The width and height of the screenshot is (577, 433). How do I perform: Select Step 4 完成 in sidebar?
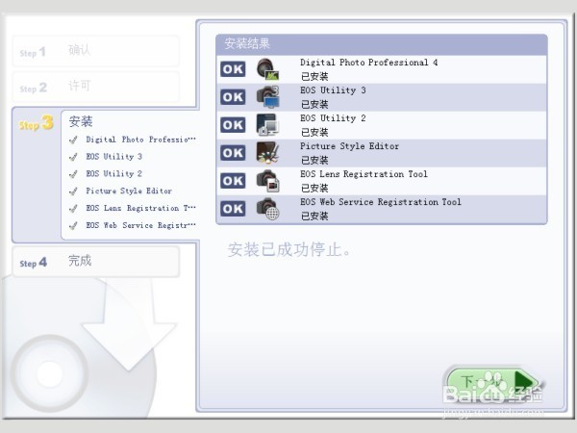pyautogui.click(x=95, y=262)
